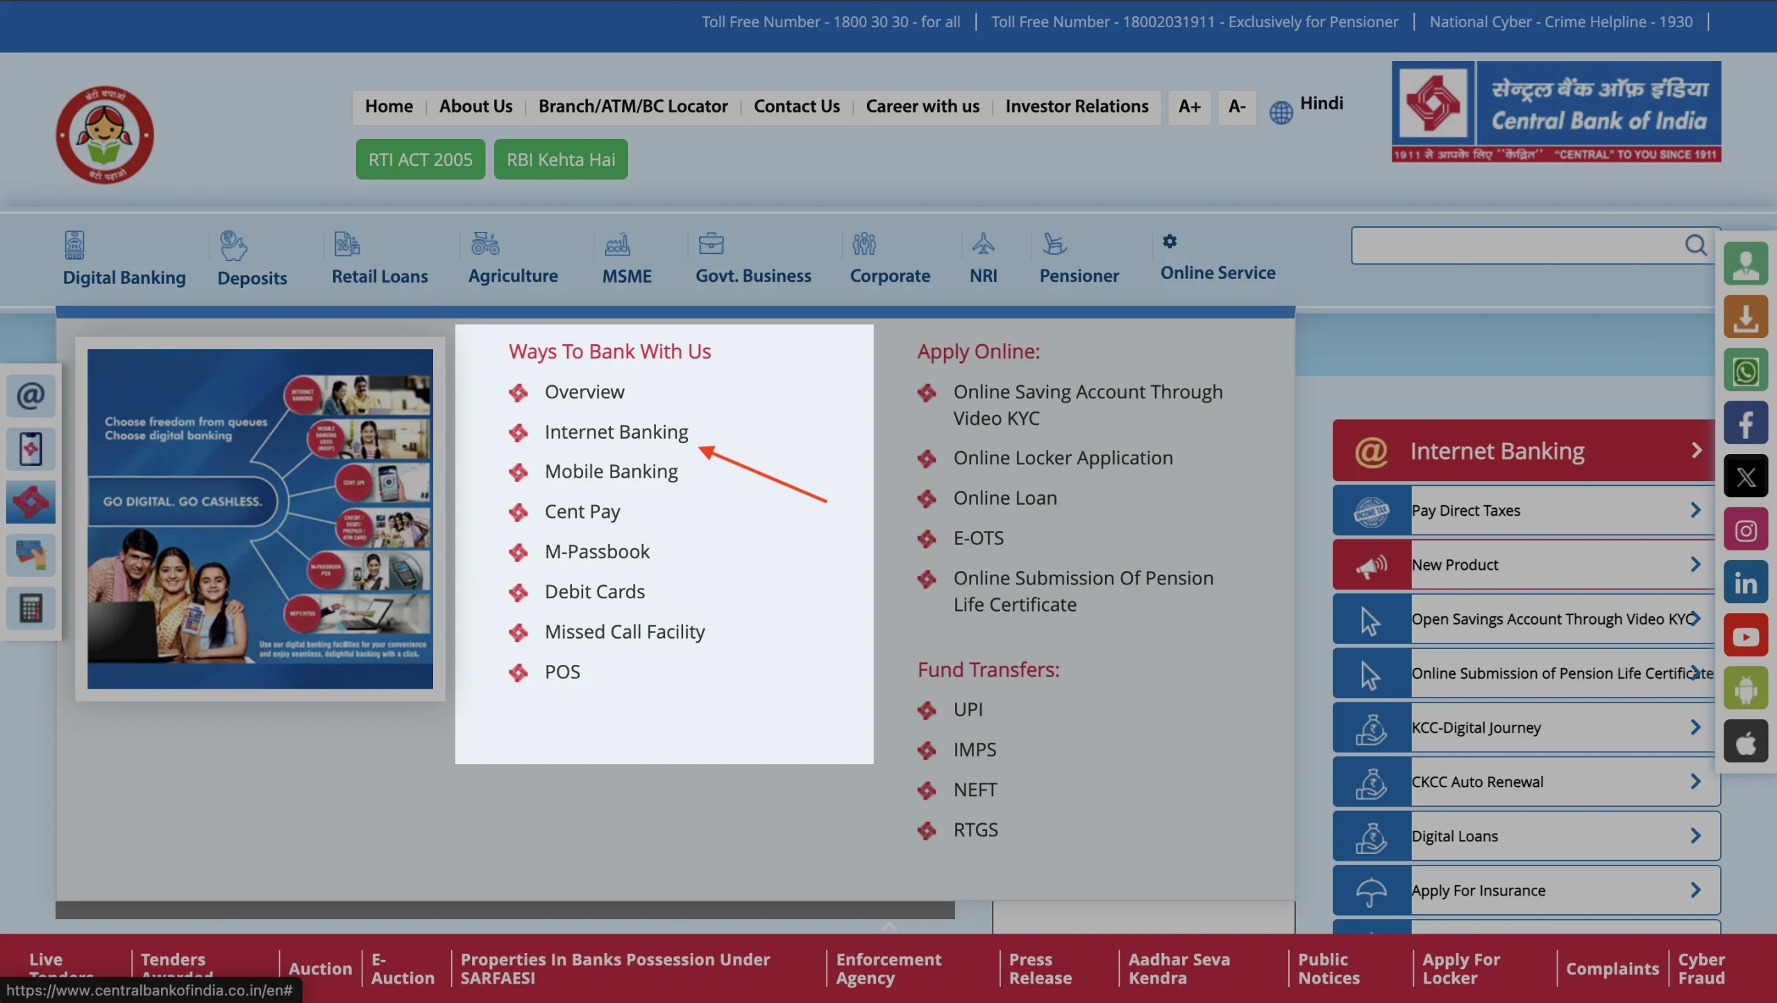
Task: Open the RTI ACT 2005 button
Action: (420, 159)
